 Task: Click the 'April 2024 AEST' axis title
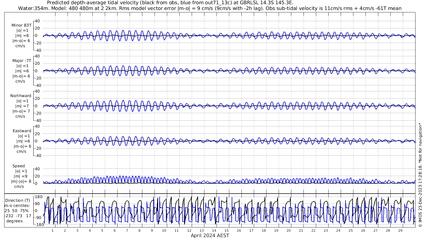click(210, 236)
